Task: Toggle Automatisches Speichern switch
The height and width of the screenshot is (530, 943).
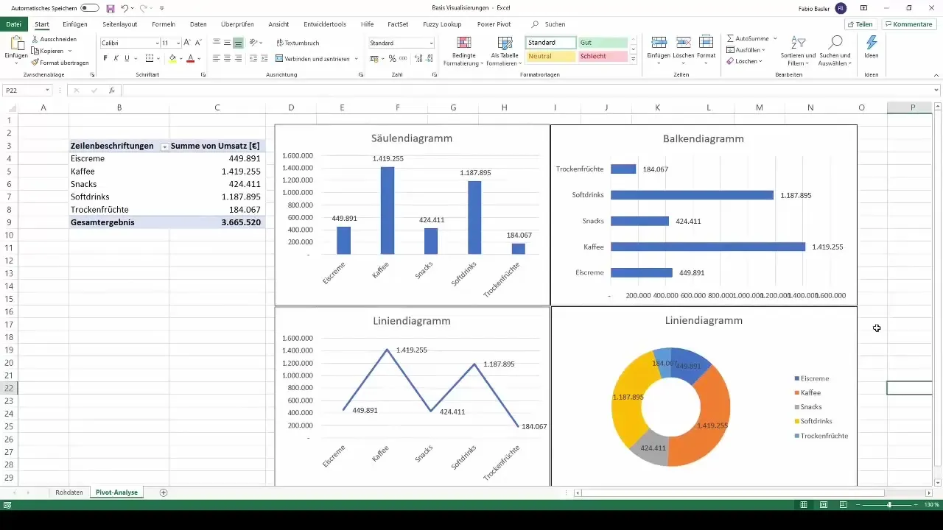Action: pos(90,8)
